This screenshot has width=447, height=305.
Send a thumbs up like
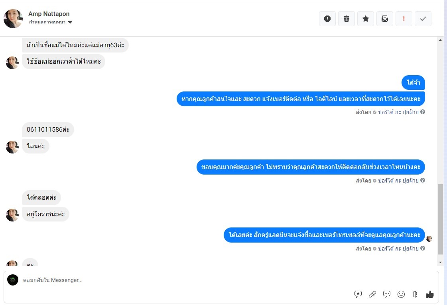429,295
